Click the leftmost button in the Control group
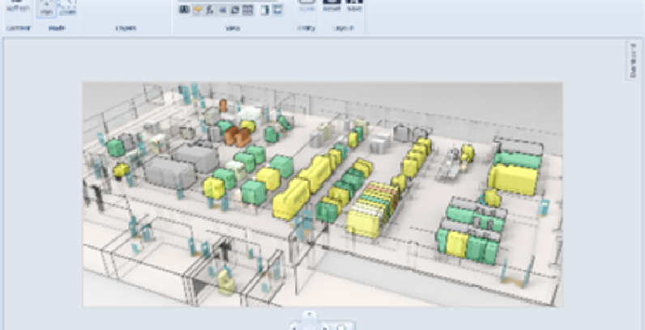 coord(16,8)
